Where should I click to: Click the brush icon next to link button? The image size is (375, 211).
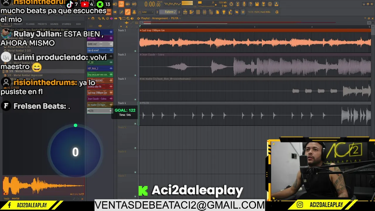point(121,12)
